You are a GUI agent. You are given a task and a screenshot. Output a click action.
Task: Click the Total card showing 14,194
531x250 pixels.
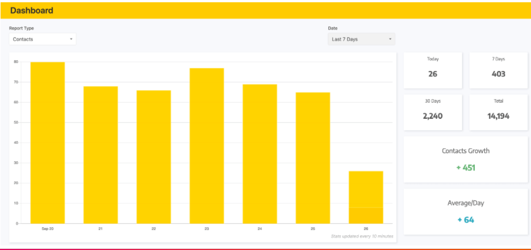pyautogui.click(x=498, y=112)
